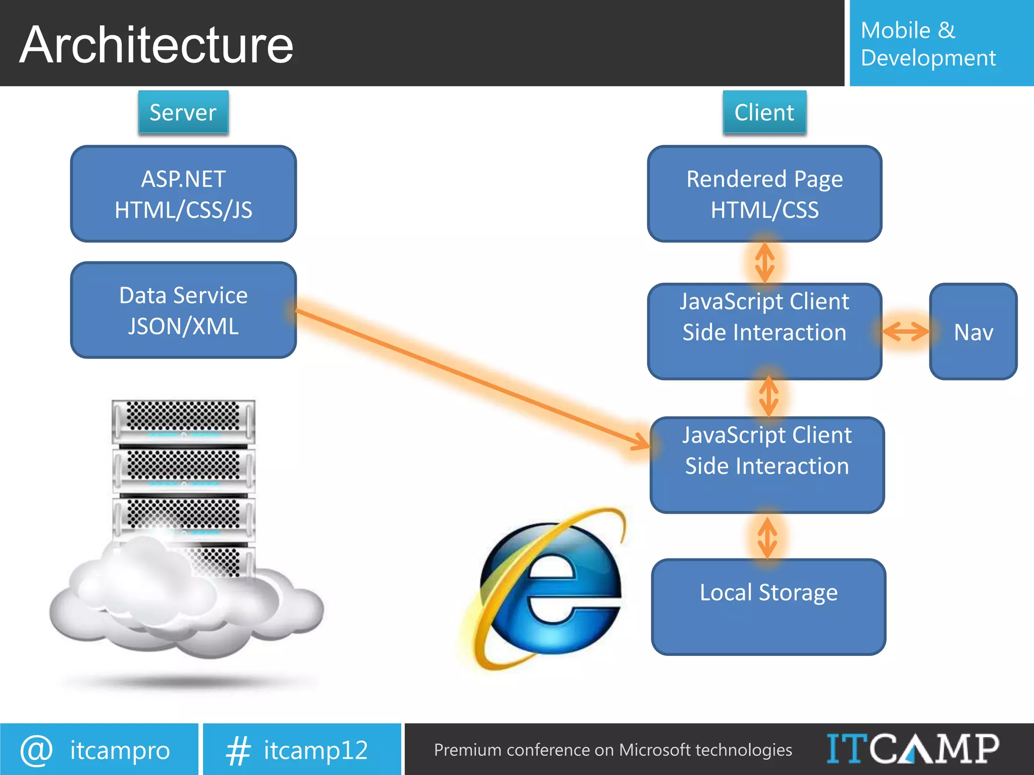The width and height of the screenshot is (1034, 775).
Task: Click the Rendered Page HTML/CSS box
Action: (x=764, y=194)
